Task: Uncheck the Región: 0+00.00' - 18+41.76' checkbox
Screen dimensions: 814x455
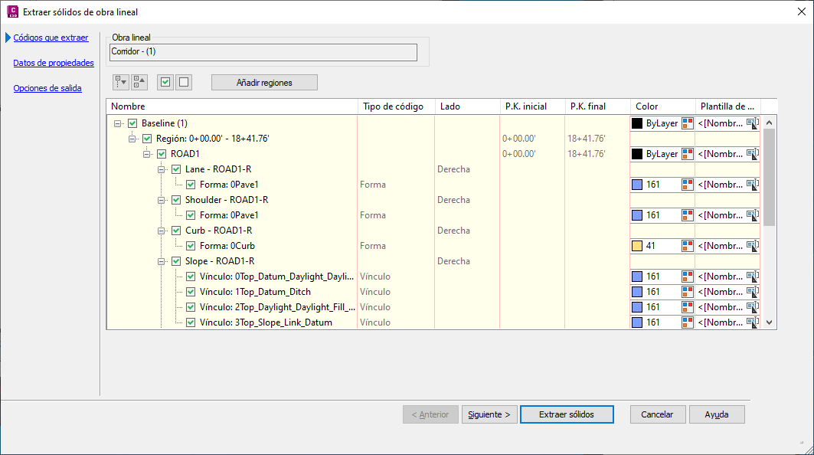Action: pyautogui.click(x=147, y=139)
